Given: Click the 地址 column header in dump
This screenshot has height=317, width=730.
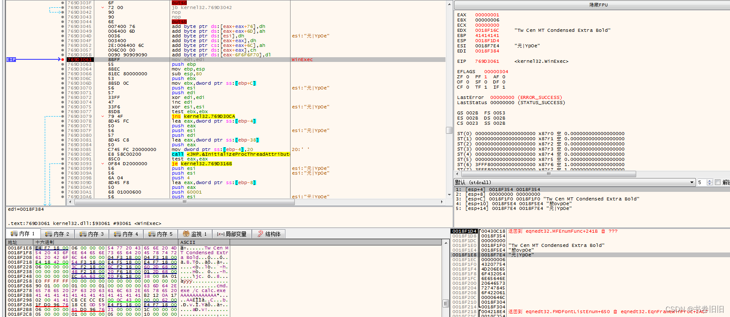Looking at the screenshot, I should click(20, 243).
